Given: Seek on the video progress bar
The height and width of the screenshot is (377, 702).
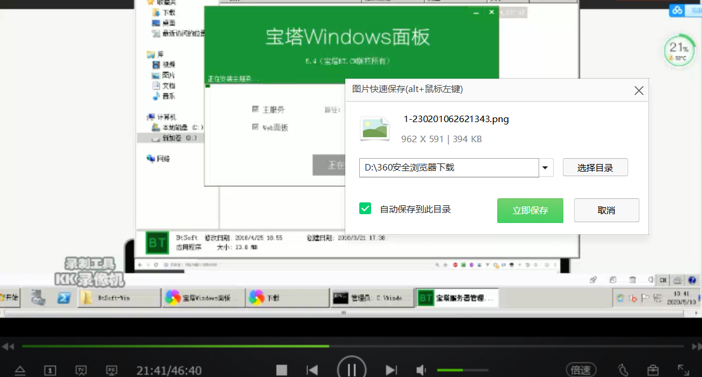Looking at the screenshot, I should tap(353, 346).
